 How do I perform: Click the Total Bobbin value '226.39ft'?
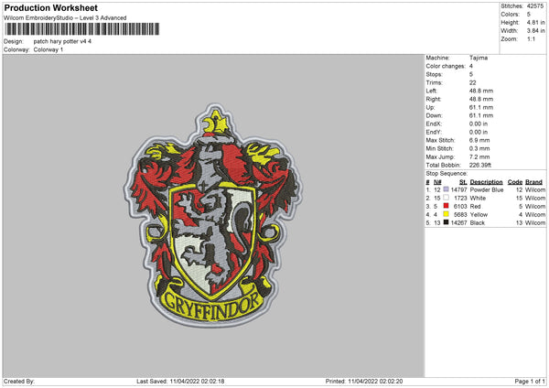[x=480, y=165]
